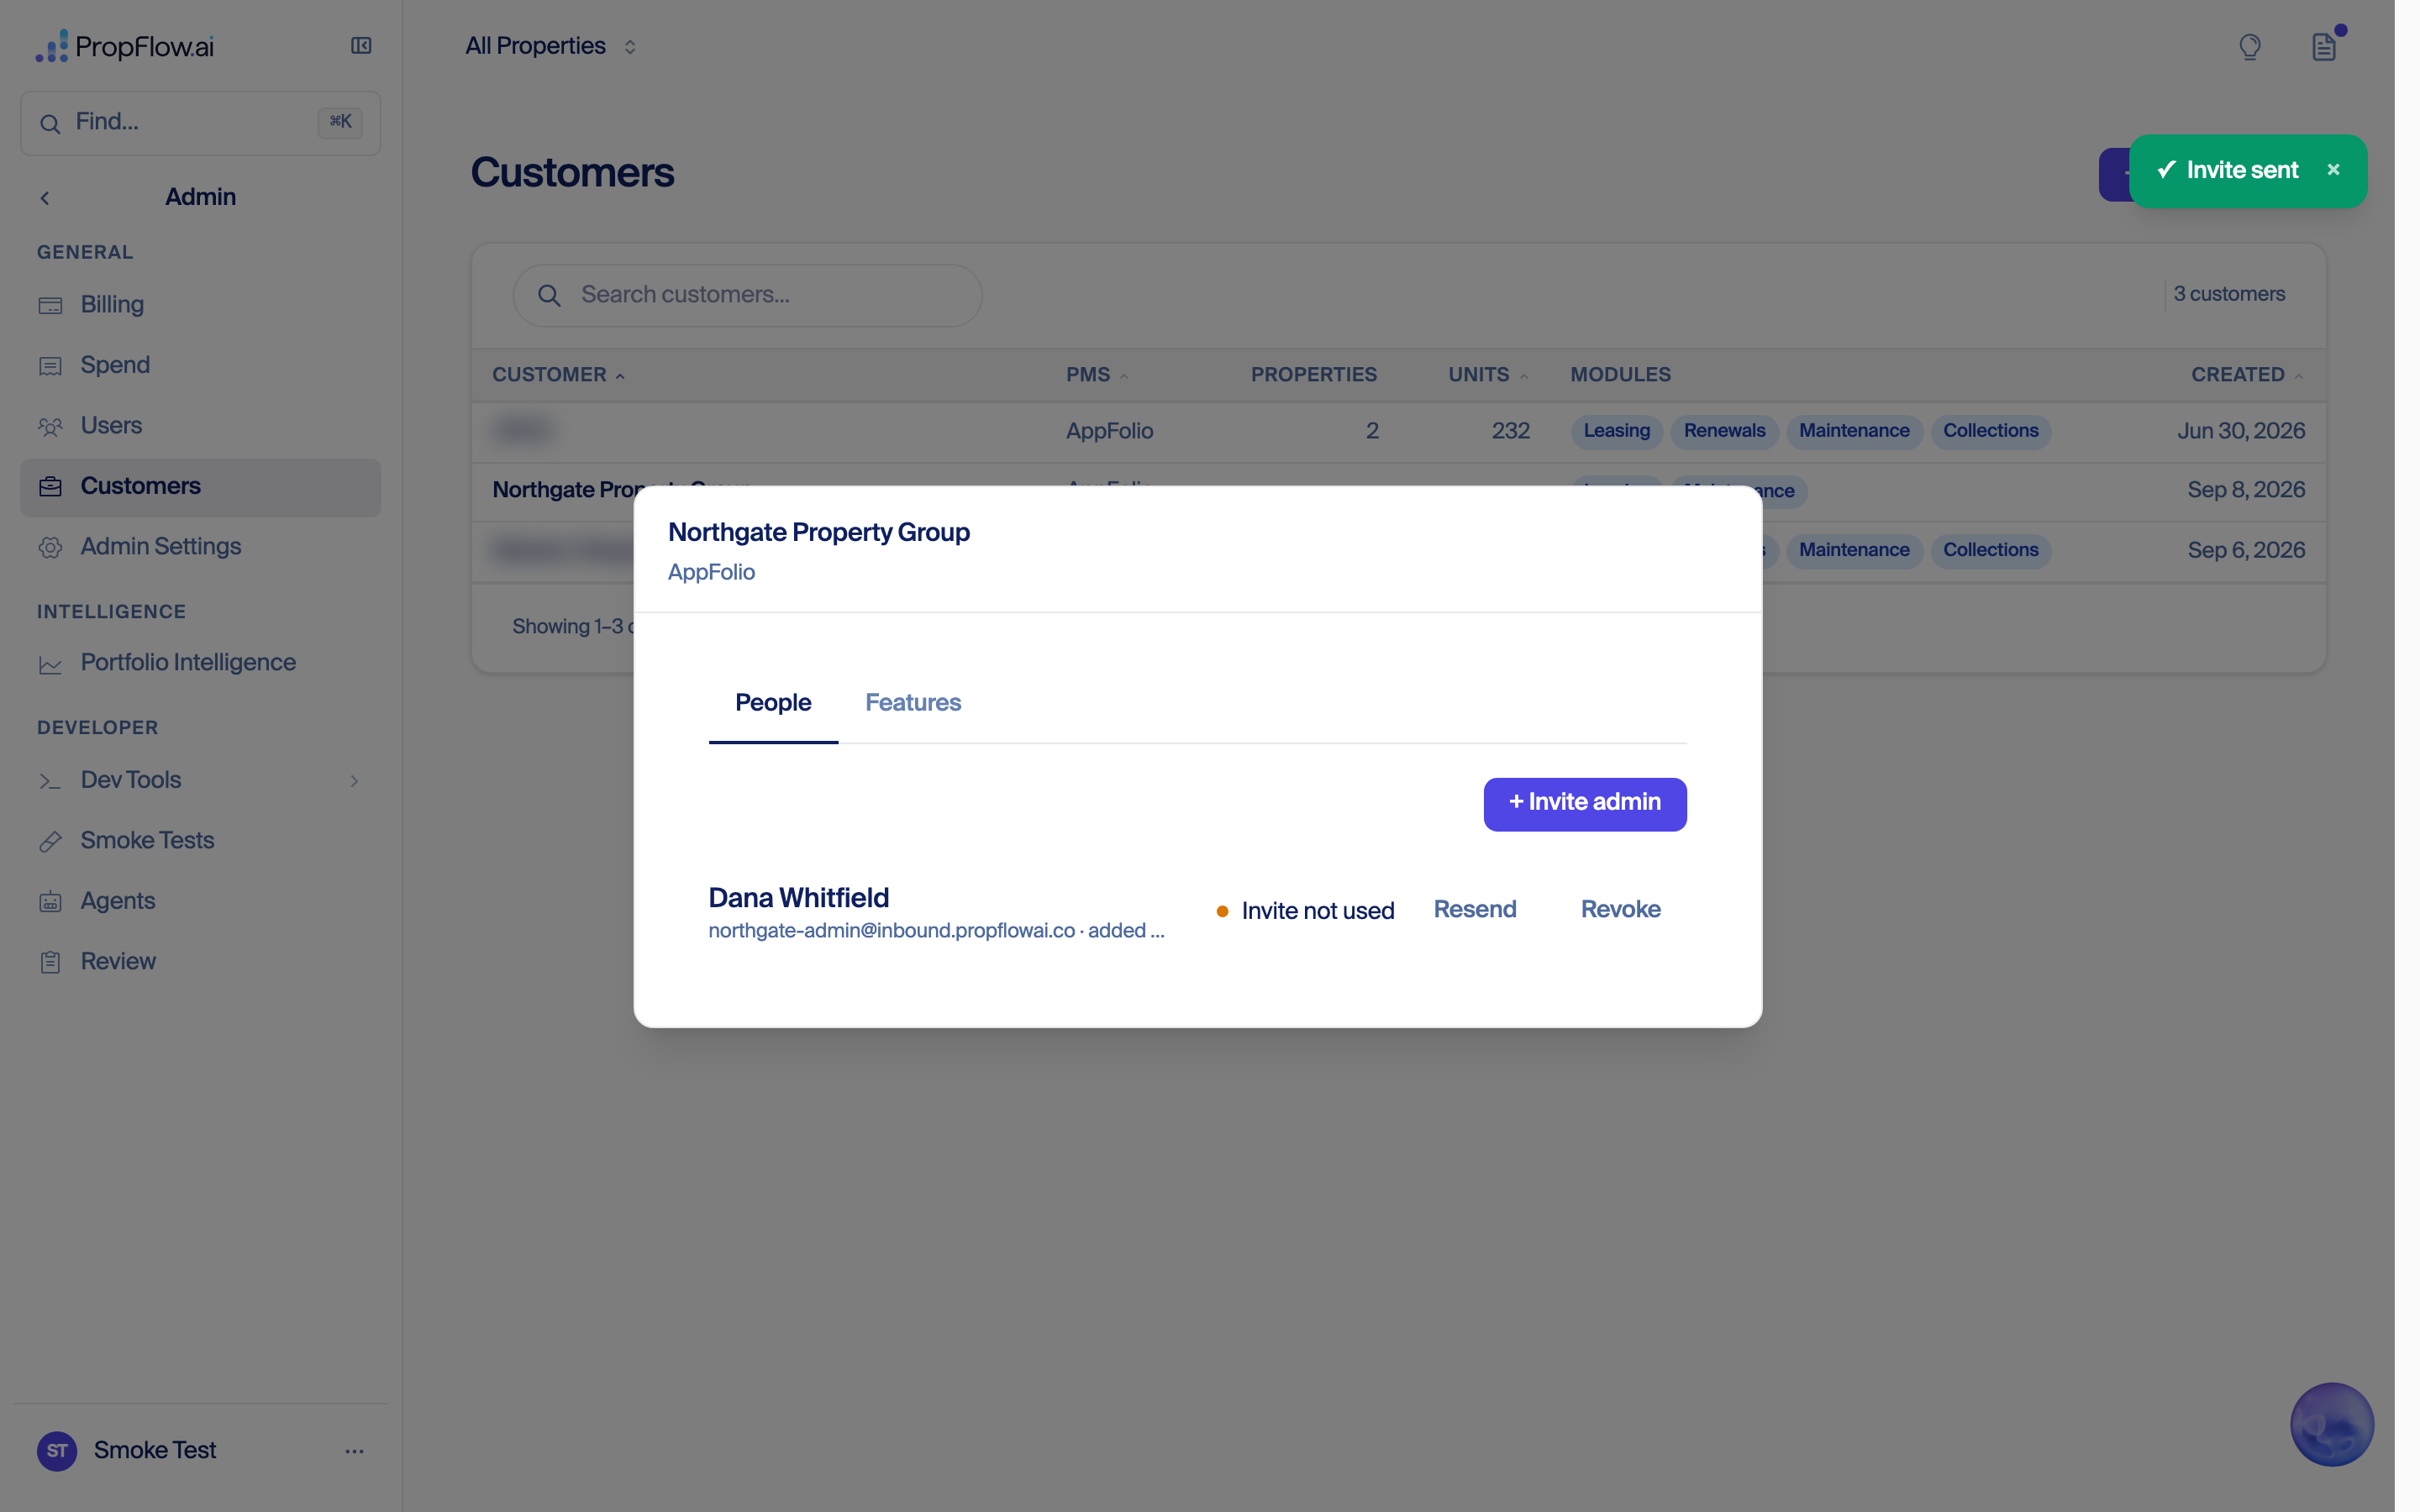This screenshot has height=1512, width=2420.
Task: Dismiss the Invite sent toast
Action: click(x=2333, y=170)
